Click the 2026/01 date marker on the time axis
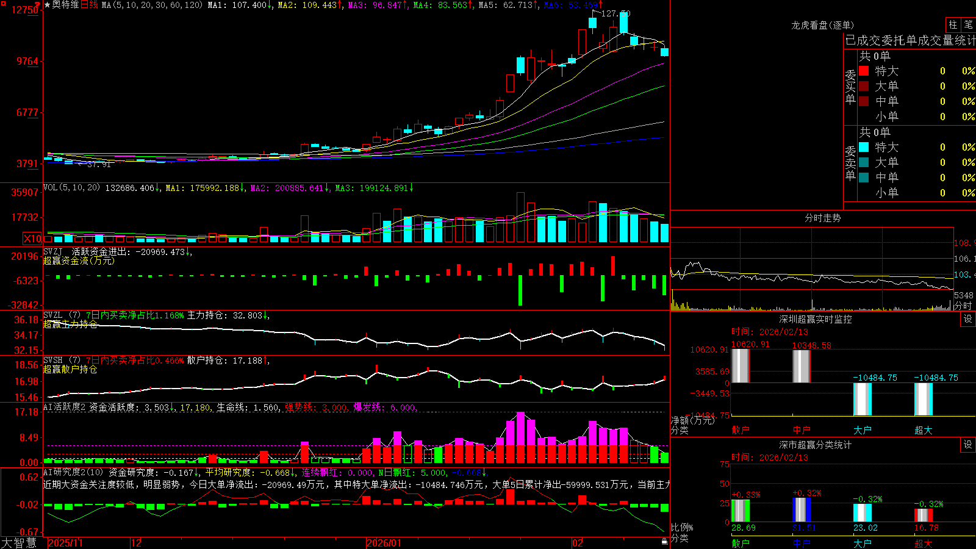The width and height of the screenshot is (976, 549). coord(384,543)
